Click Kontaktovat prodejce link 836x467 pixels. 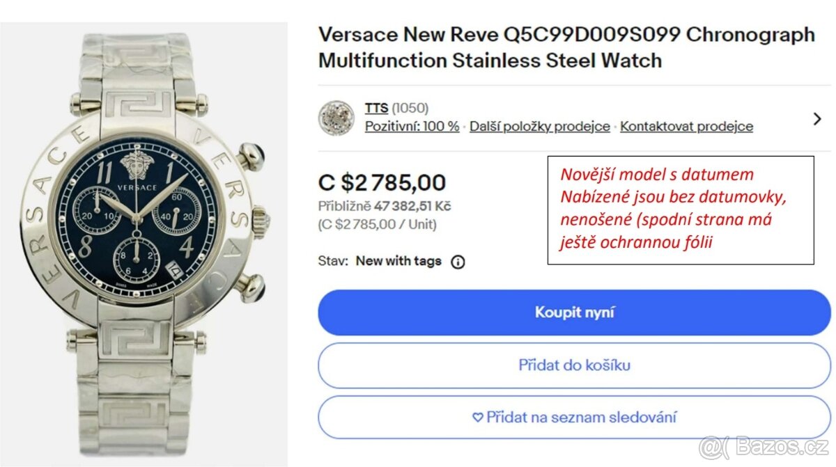(686, 127)
